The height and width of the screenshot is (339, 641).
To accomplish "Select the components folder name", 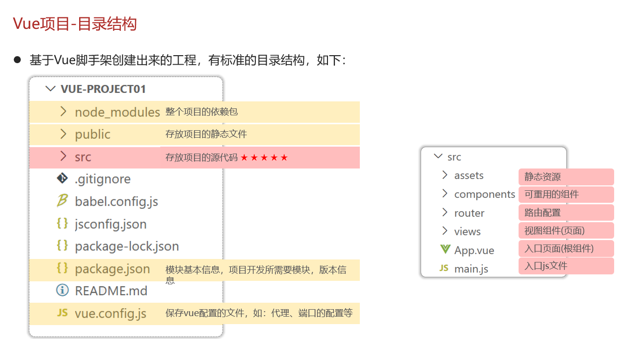I will [485, 194].
